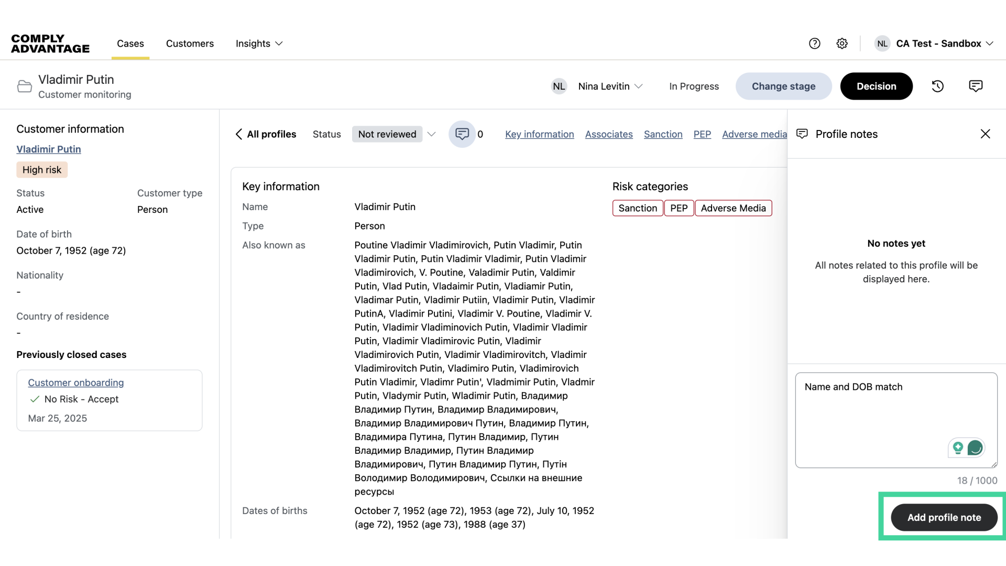Expand the Insights menu
This screenshot has width=1006, height=566.
point(258,43)
